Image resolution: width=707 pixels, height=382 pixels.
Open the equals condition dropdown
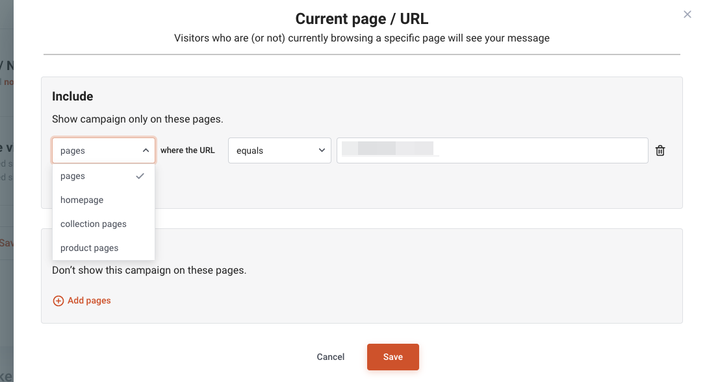[279, 150]
